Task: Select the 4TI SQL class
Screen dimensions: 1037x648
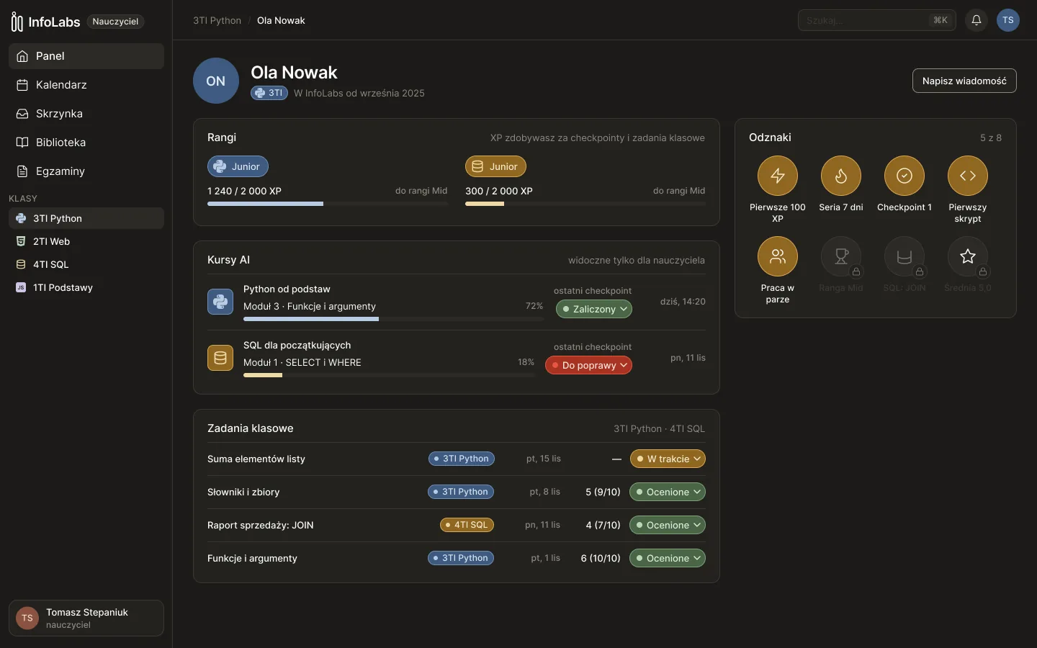Action: click(x=86, y=264)
